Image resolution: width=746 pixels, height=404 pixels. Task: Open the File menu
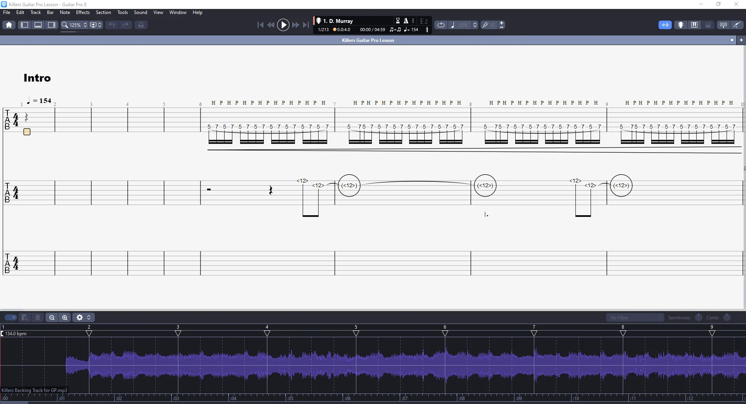coord(7,12)
